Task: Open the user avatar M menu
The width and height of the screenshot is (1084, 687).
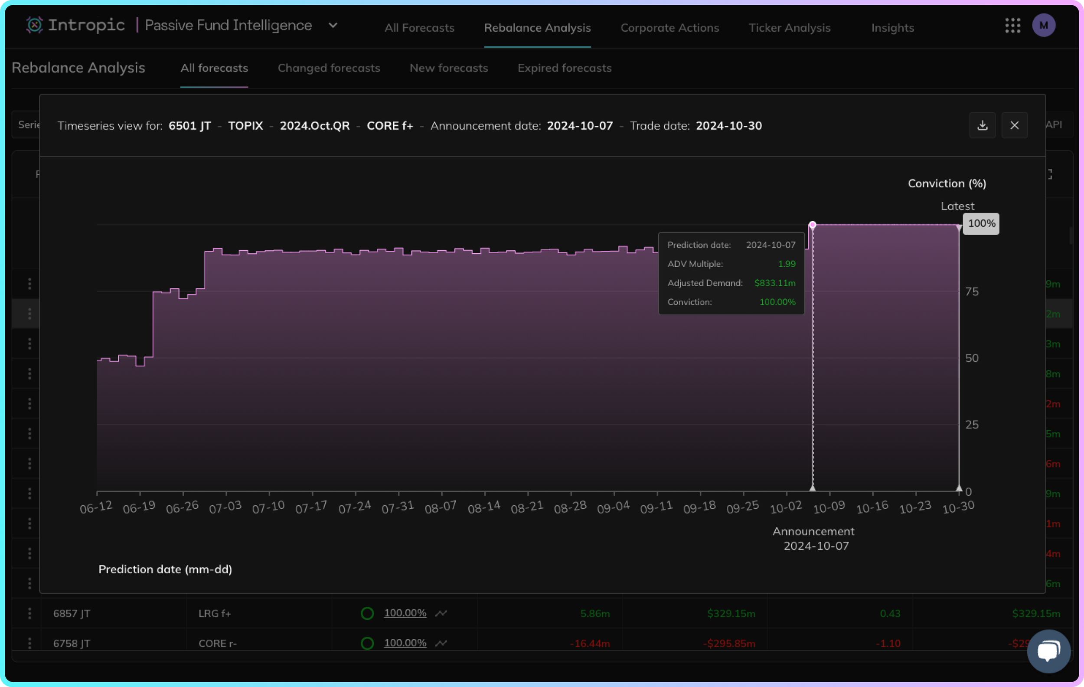Action: click(x=1043, y=26)
